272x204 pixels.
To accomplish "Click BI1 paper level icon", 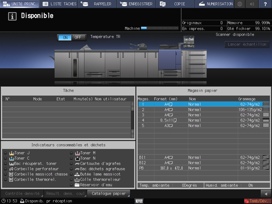I will click(266, 157).
